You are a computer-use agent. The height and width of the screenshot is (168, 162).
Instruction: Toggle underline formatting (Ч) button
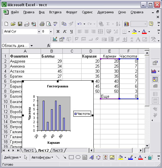(x=71, y=32)
